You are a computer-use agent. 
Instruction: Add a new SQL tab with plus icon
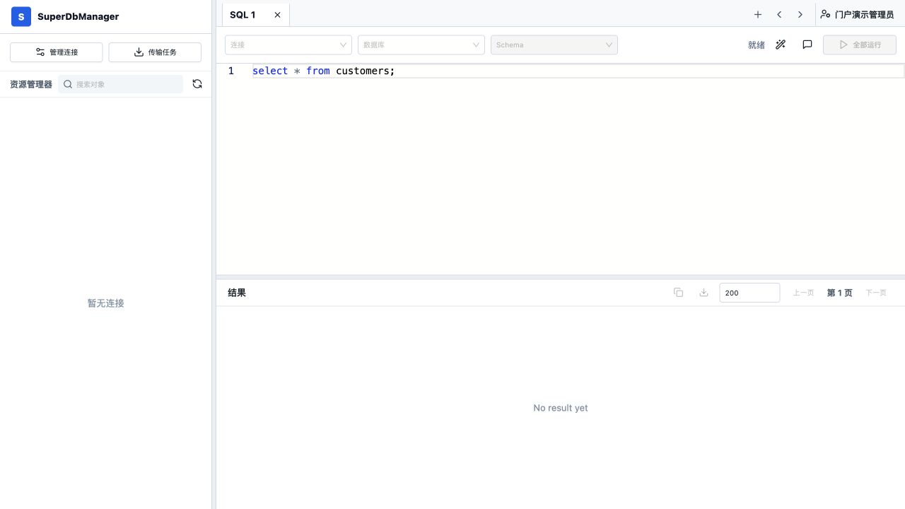click(758, 14)
